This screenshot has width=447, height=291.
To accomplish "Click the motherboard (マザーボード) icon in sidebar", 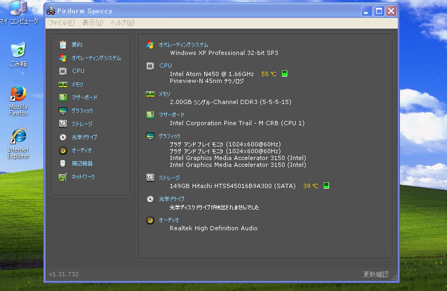I will click(x=63, y=97).
